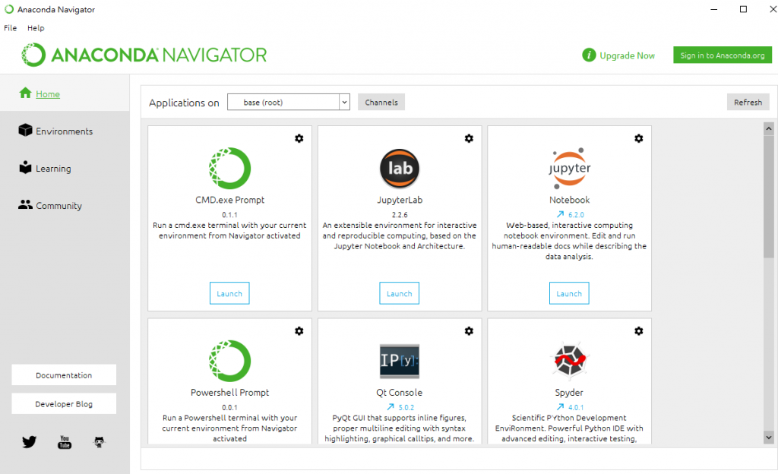Click the Powershell Prompt version 0.0.1 text

click(x=229, y=407)
